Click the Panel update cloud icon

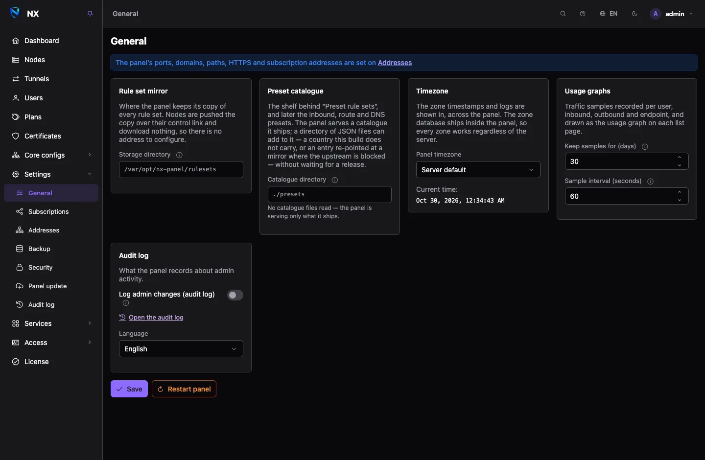click(x=20, y=286)
